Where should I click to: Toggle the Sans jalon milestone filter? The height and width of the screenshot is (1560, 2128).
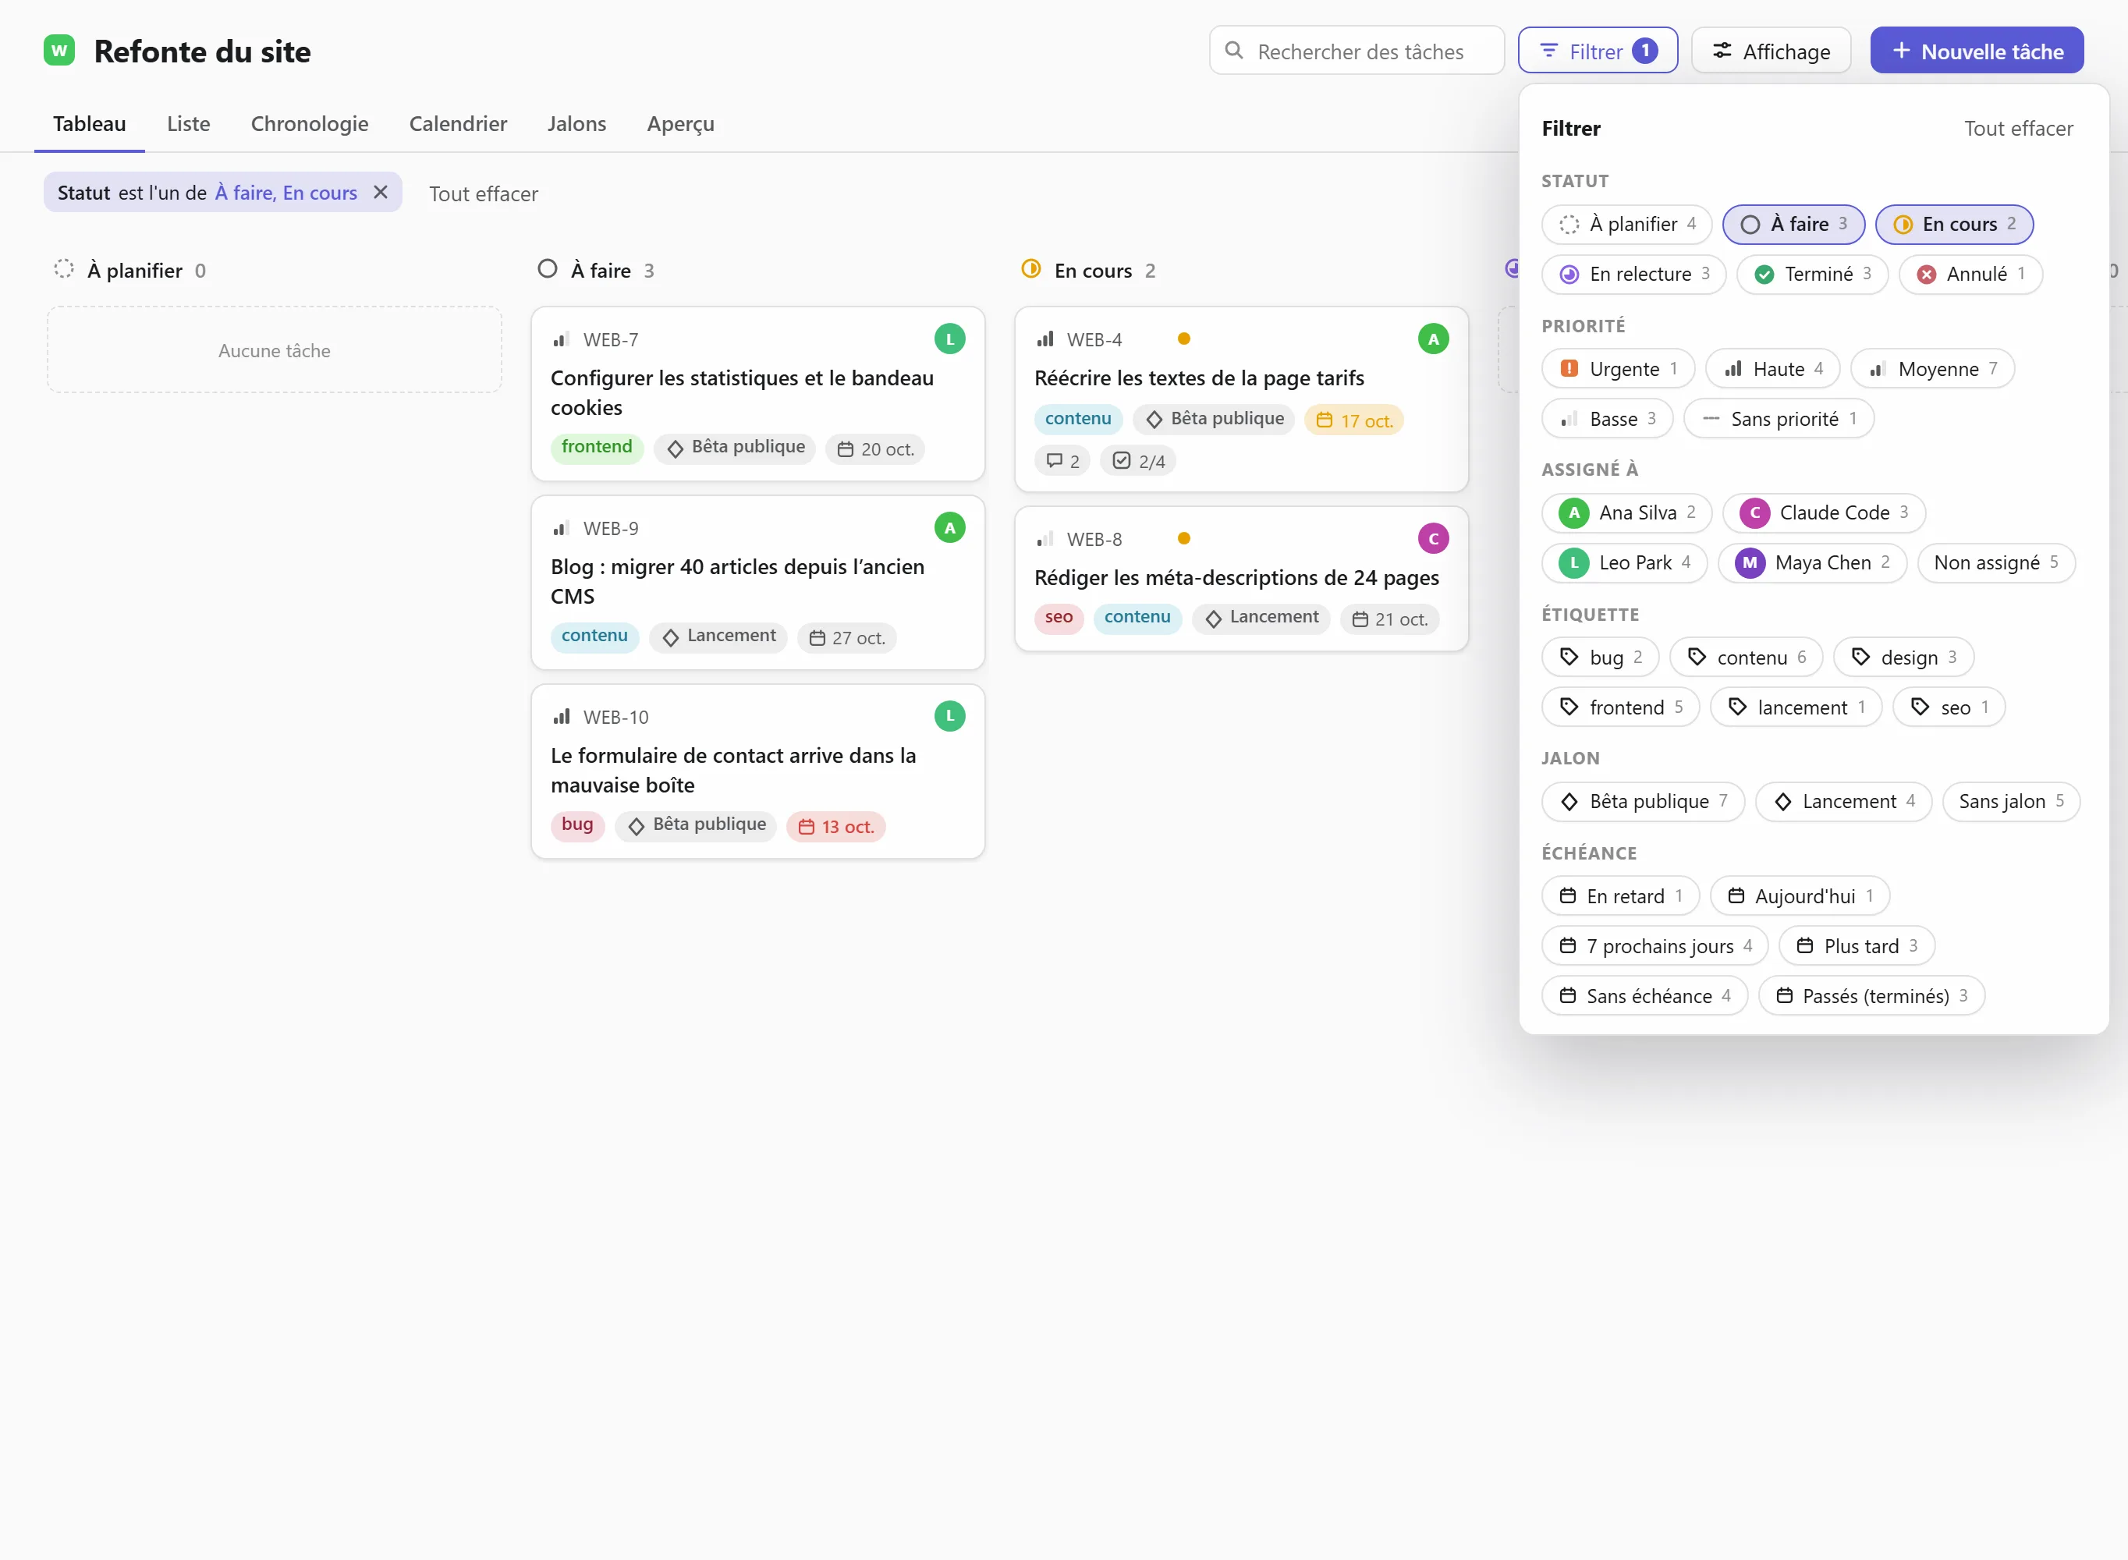point(2010,802)
